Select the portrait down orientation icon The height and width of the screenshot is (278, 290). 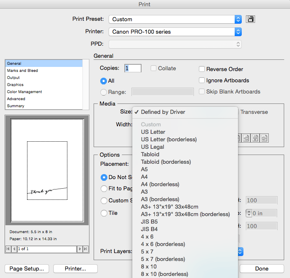pos(255,138)
